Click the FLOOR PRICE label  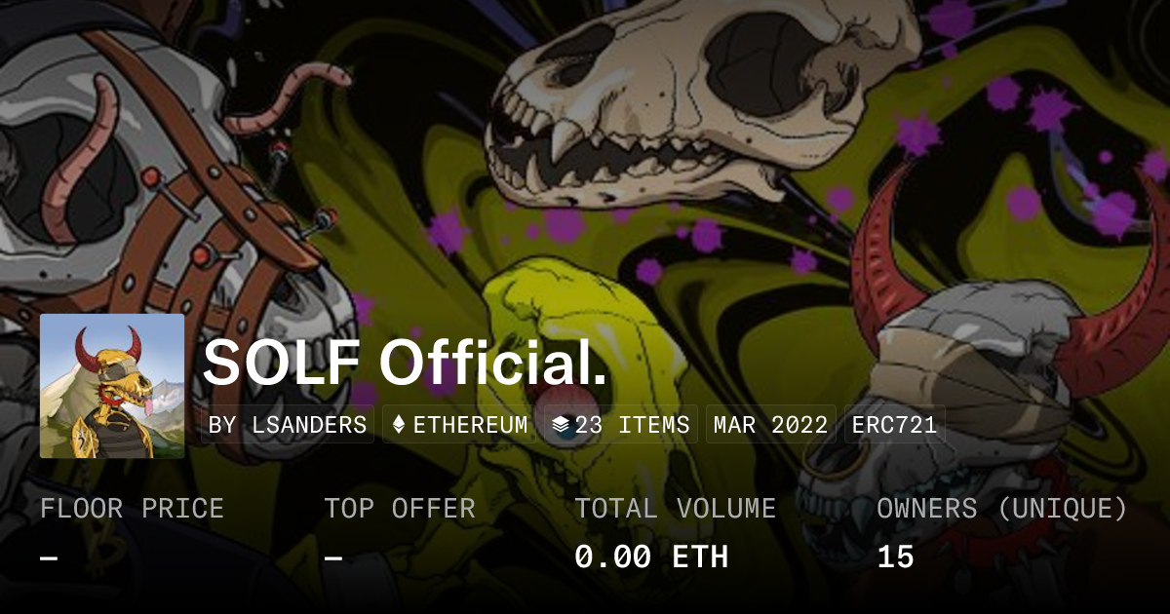tap(132, 509)
